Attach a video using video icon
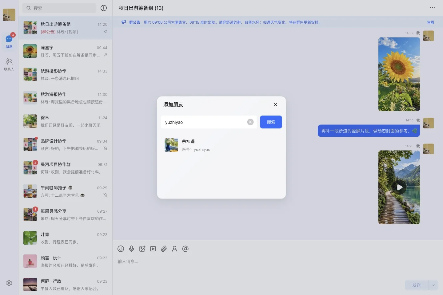This screenshot has width=443, height=295. [153, 249]
